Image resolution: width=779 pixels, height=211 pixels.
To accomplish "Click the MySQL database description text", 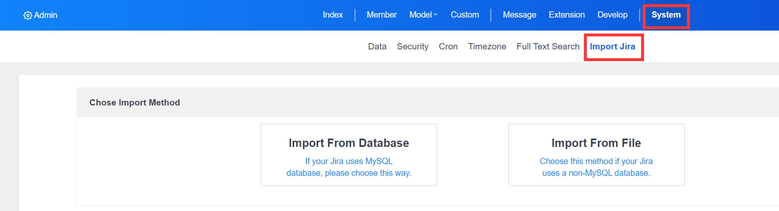I will 349,167.
